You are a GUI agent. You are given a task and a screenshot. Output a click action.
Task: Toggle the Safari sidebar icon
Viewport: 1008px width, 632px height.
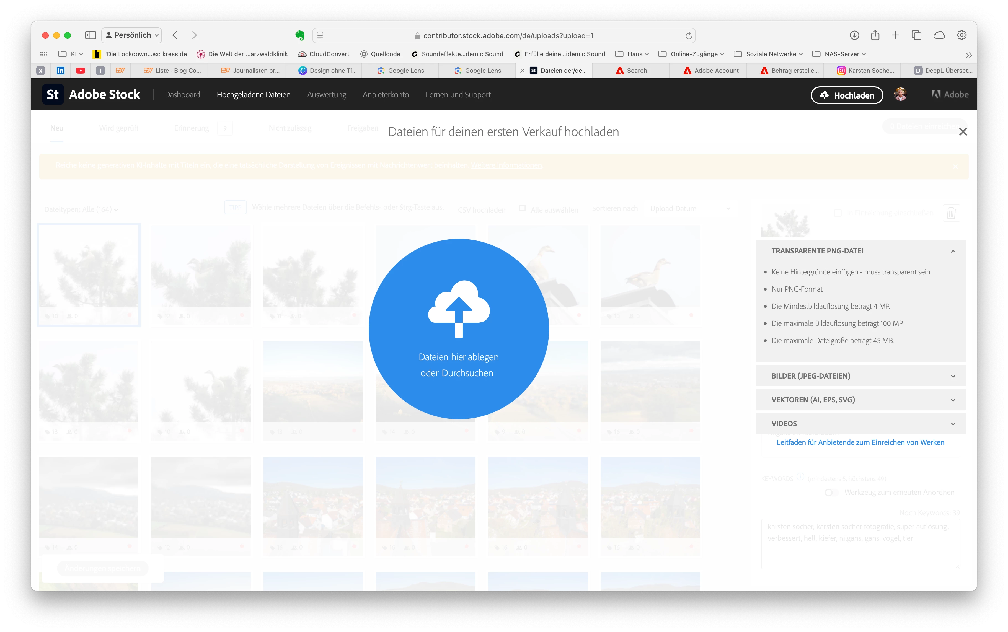coord(90,35)
